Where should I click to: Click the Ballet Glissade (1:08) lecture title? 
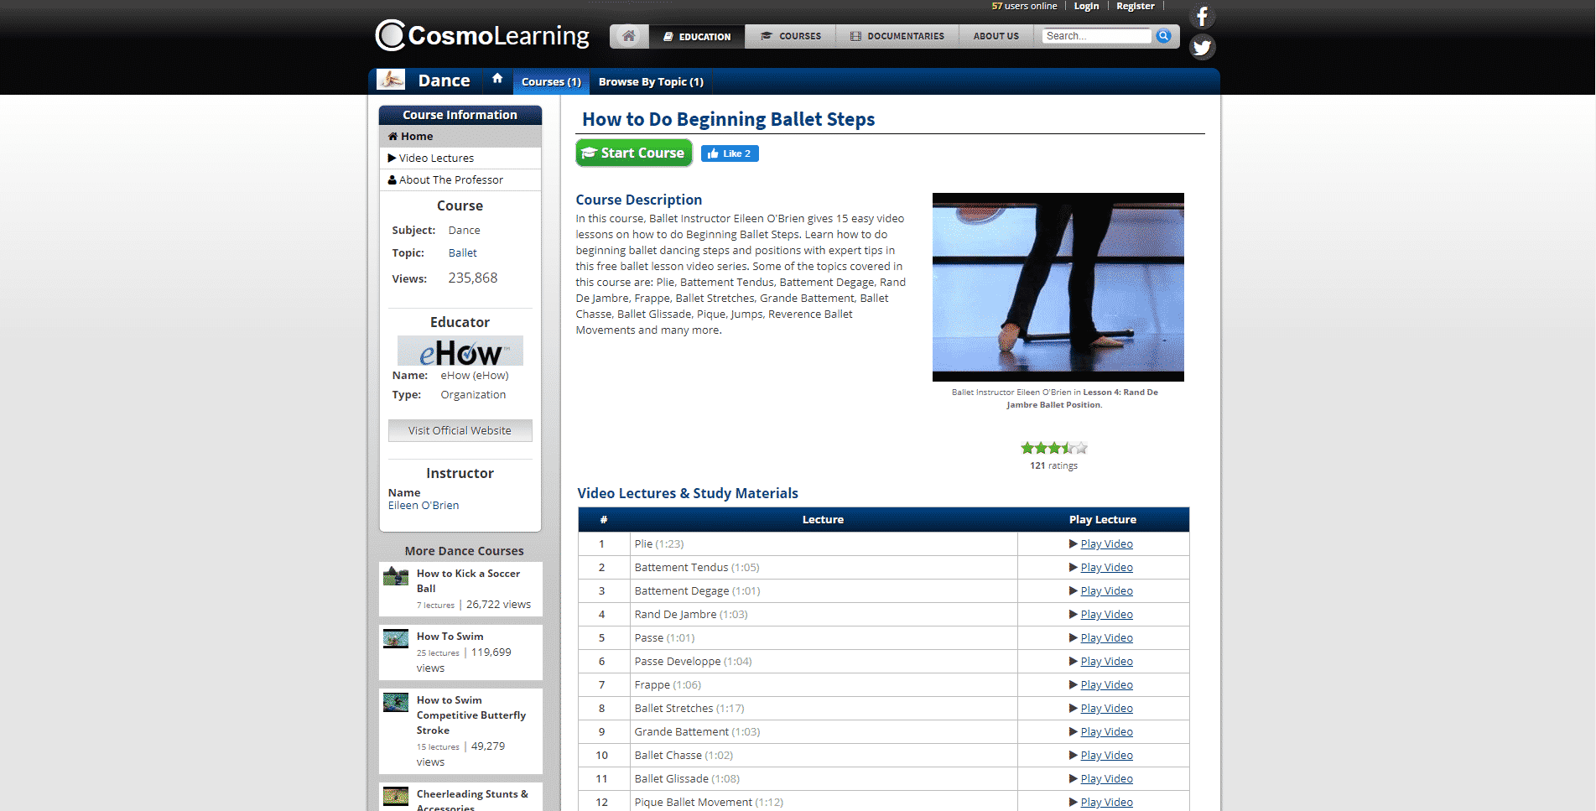coord(687,778)
